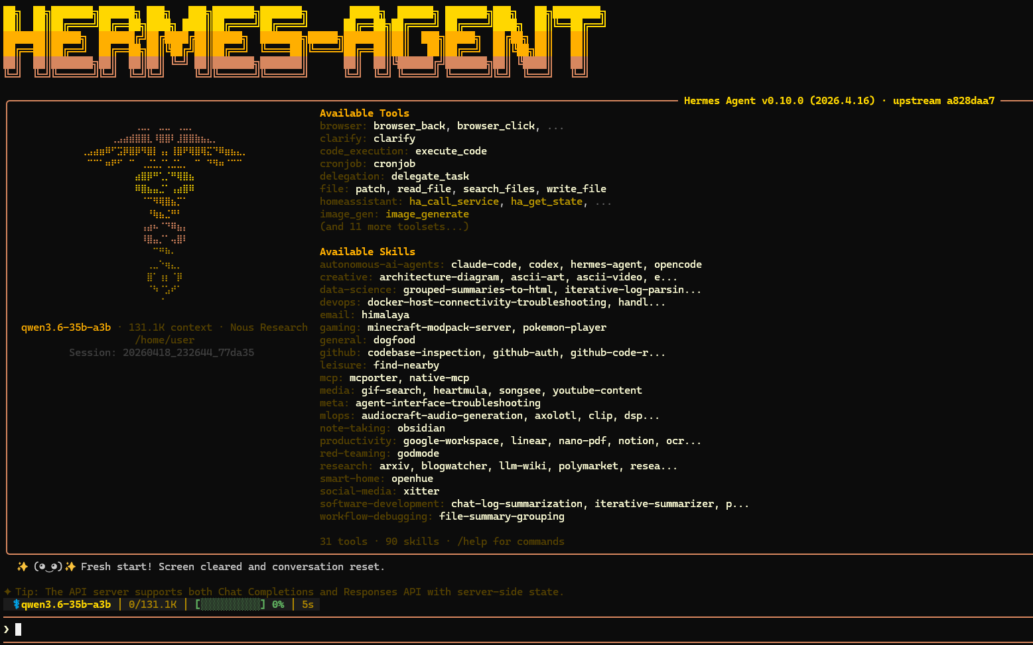Click the heartmula skill
This screenshot has width=1033, height=645.
click(460, 390)
